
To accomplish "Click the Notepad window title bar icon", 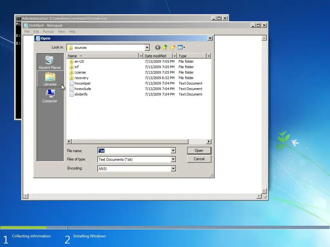I will click(26, 25).
